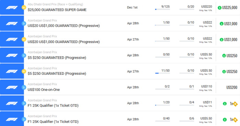
Task: Click the yellow W badge on the 11/50 $5 $250 row
Action: click(24, 71)
